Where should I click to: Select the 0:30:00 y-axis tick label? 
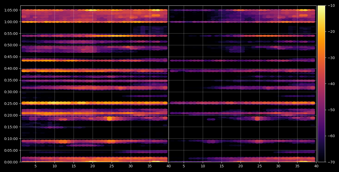(x=11, y=92)
